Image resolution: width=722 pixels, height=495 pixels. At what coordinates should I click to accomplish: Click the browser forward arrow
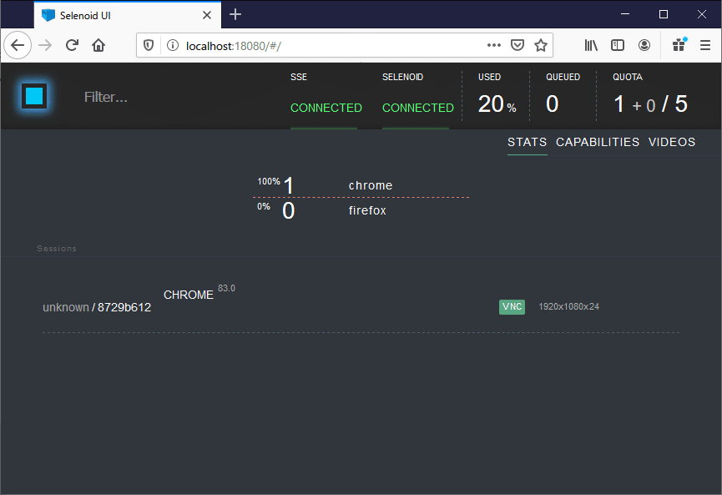[45, 45]
